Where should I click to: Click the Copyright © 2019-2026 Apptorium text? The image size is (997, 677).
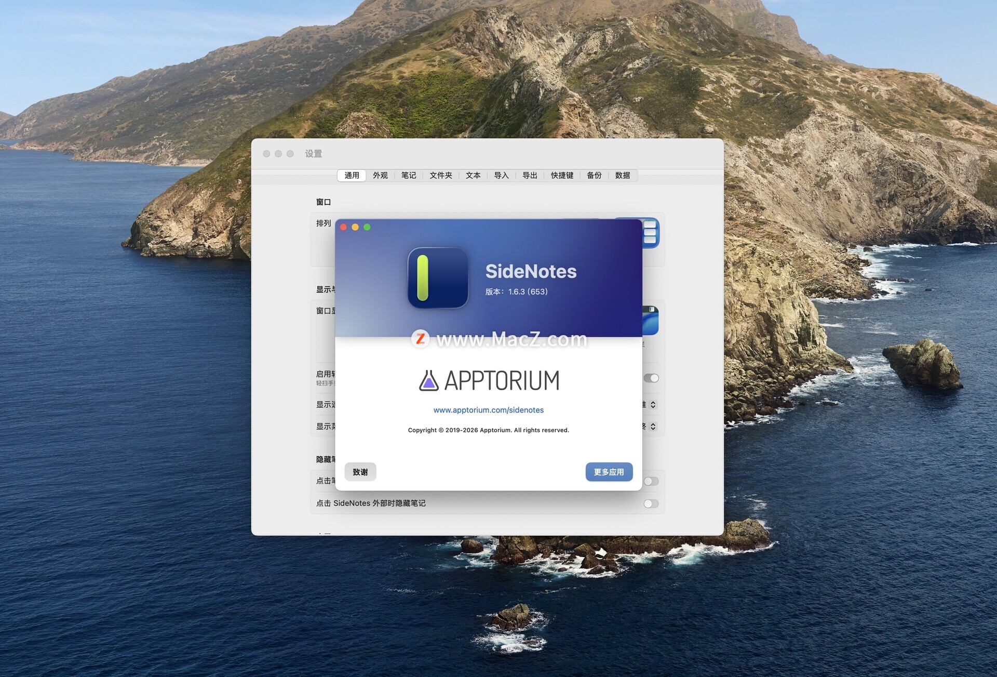489,430
